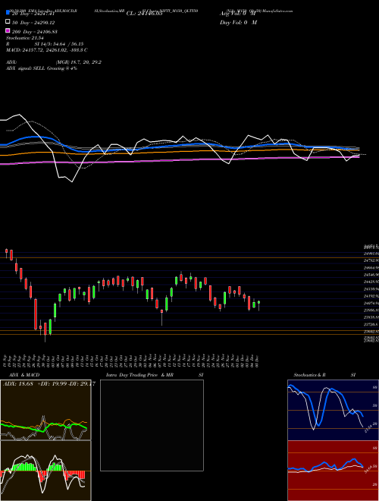This screenshot has width=379, height=501.
Task: Click the empty Intra Day Trading Price panel
Action: pyautogui.click(x=152, y=425)
